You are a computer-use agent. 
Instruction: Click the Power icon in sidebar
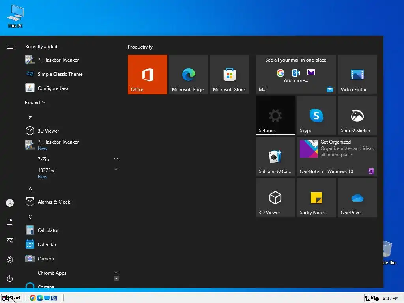tap(10, 279)
